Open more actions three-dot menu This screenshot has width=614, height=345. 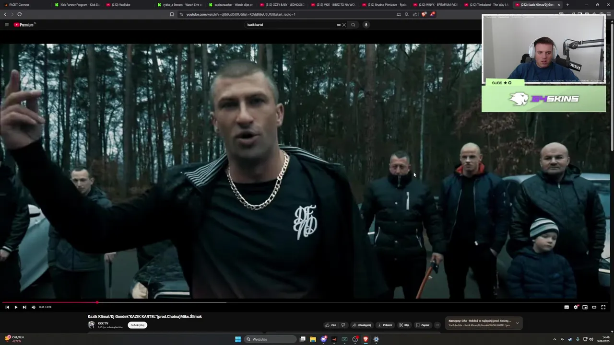pyautogui.click(x=437, y=325)
